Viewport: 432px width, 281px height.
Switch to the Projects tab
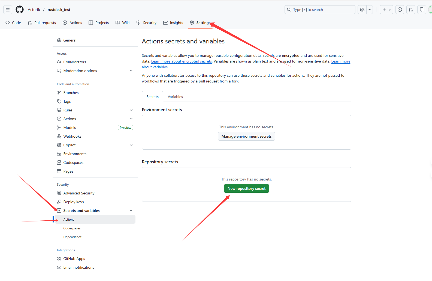(x=99, y=23)
